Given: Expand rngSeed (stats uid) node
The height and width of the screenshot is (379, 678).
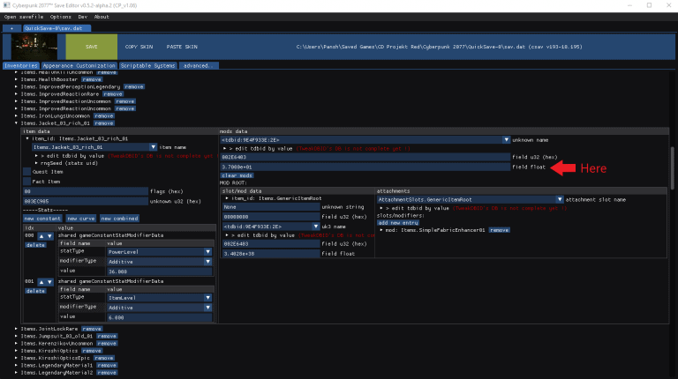Looking at the screenshot, I should click(36, 163).
